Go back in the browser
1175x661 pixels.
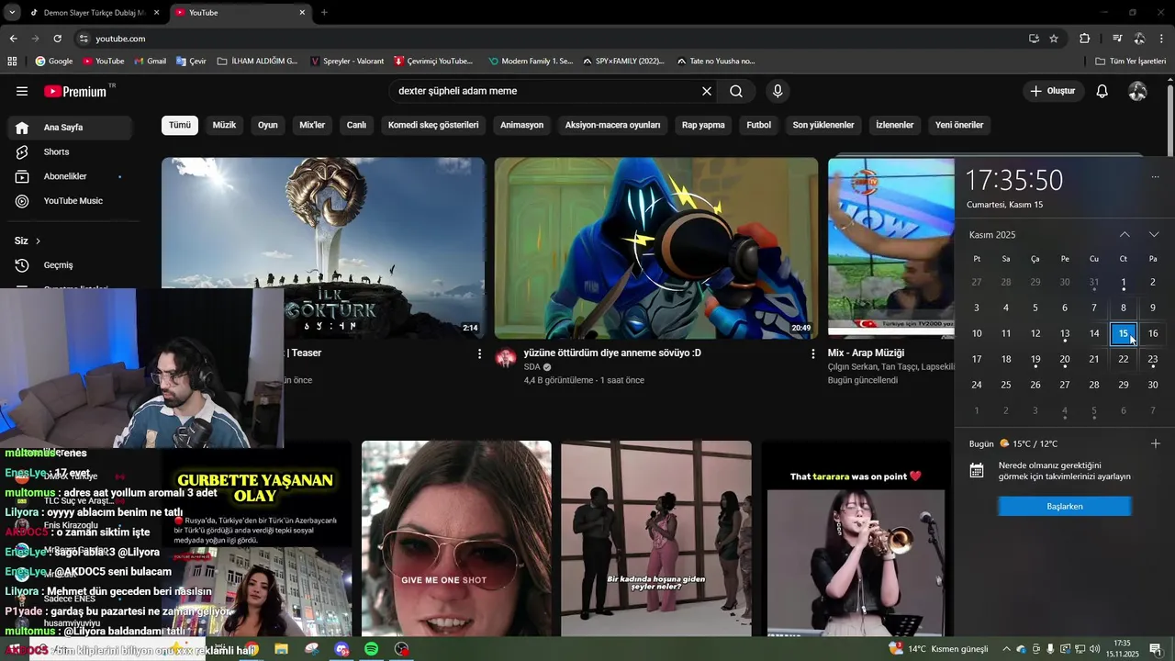13,39
